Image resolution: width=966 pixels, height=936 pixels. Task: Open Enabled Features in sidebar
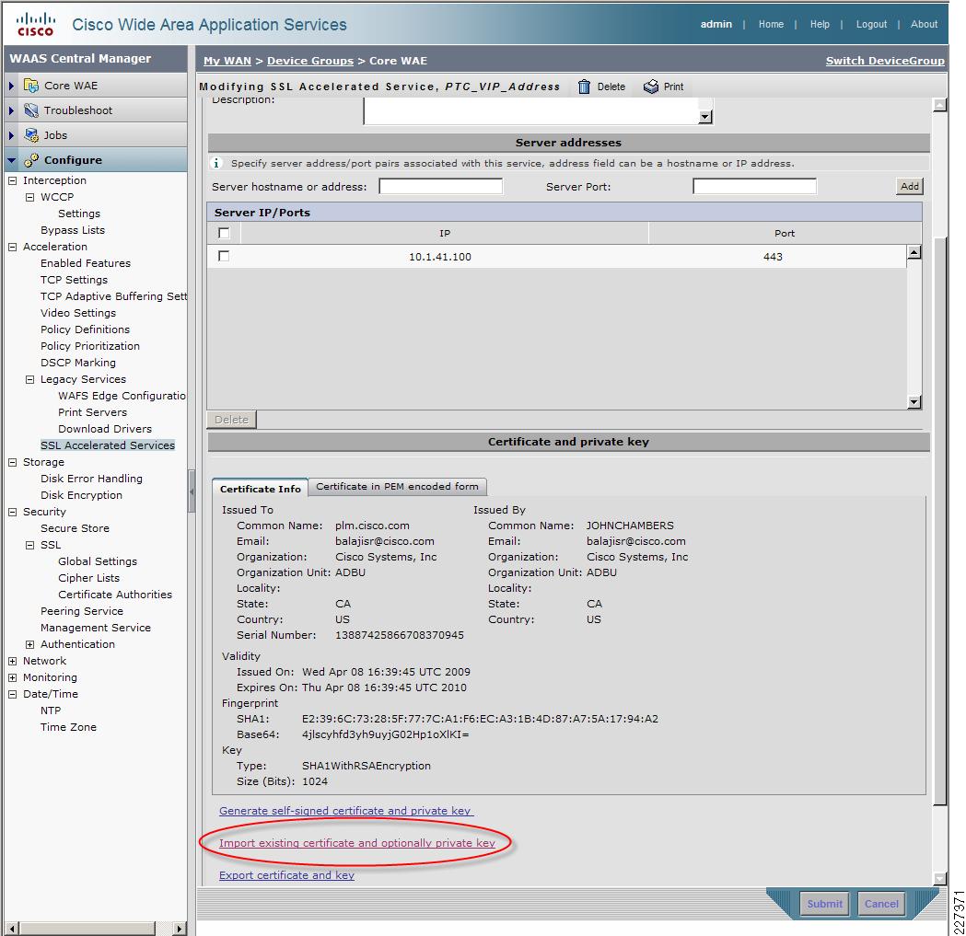(86, 263)
